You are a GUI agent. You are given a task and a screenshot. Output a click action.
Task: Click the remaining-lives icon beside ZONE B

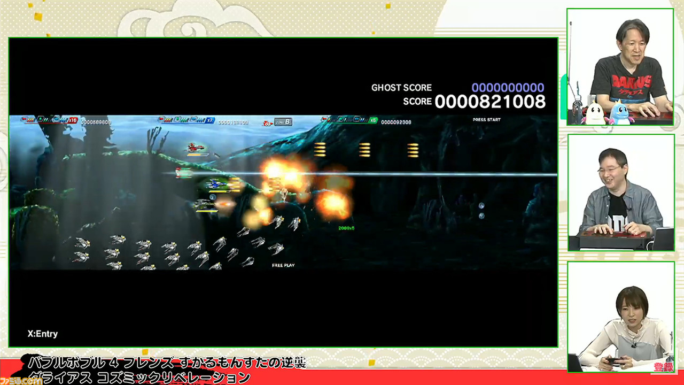point(268,123)
